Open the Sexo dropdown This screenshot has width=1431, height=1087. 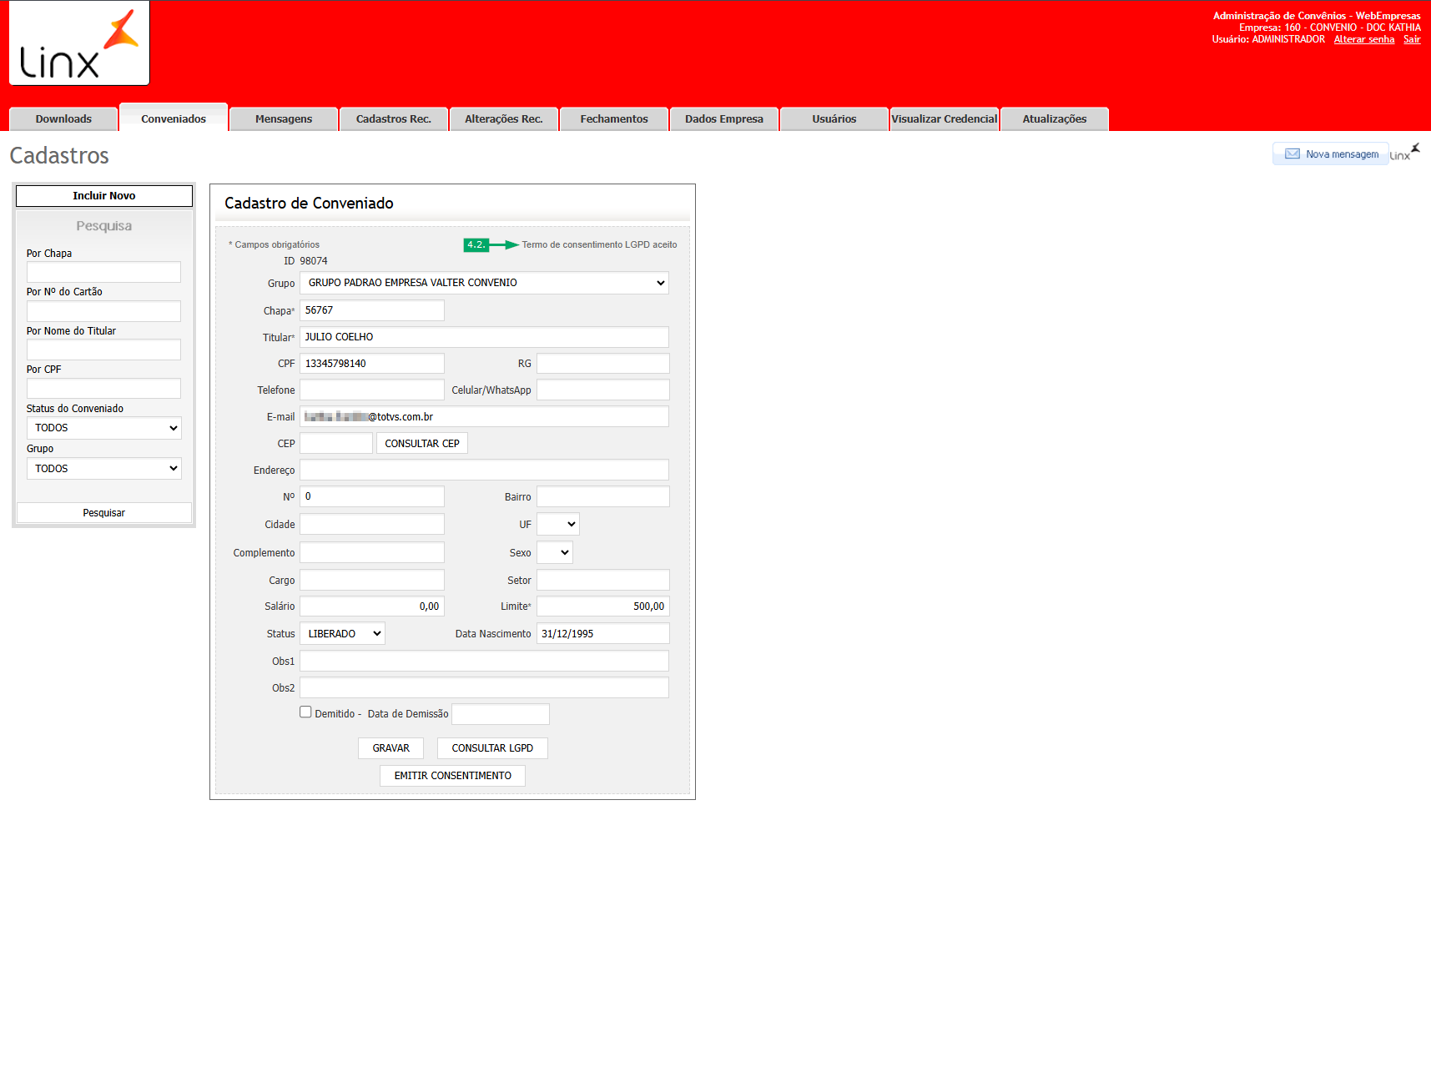pyautogui.click(x=555, y=552)
